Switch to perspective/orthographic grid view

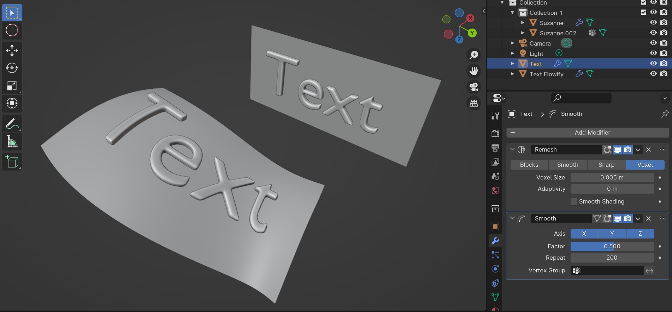[474, 103]
